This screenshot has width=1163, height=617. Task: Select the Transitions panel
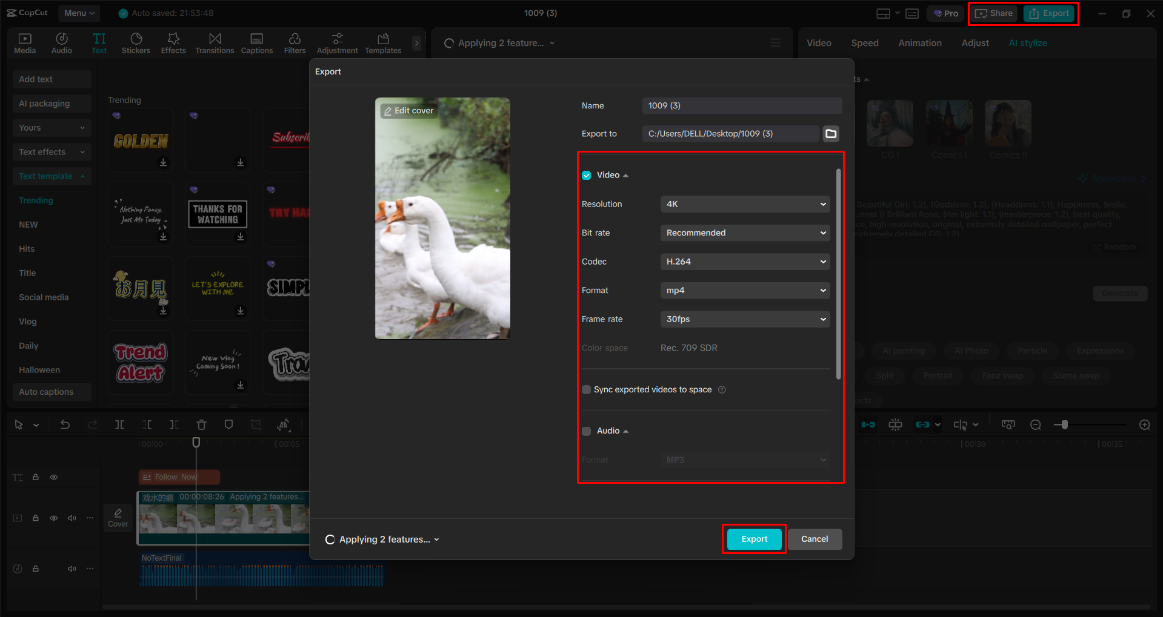coord(215,42)
